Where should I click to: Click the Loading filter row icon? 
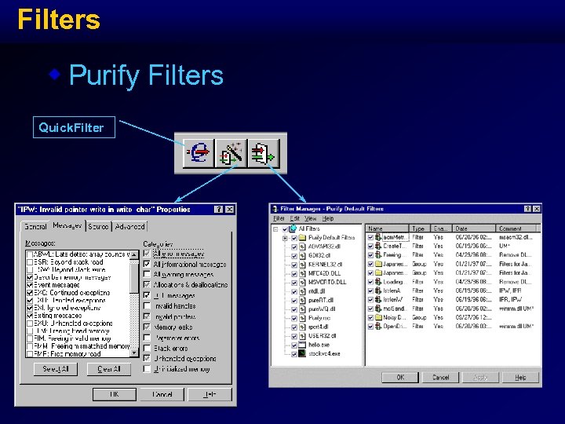pyautogui.click(x=378, y=282)
